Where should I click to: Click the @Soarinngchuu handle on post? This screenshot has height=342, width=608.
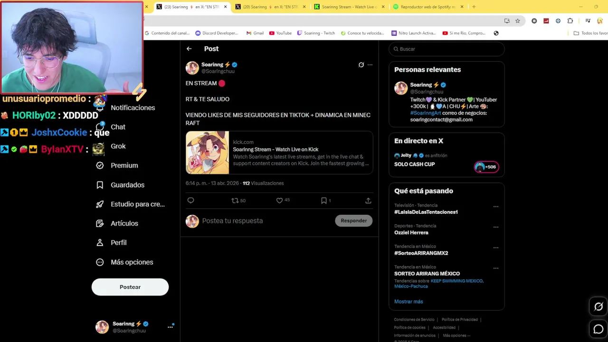tap(218, 71)
